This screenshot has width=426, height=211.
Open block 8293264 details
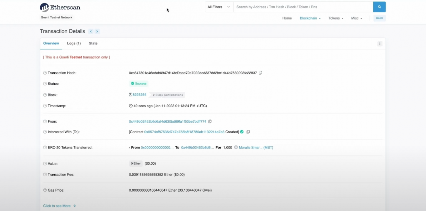point(140,94)
